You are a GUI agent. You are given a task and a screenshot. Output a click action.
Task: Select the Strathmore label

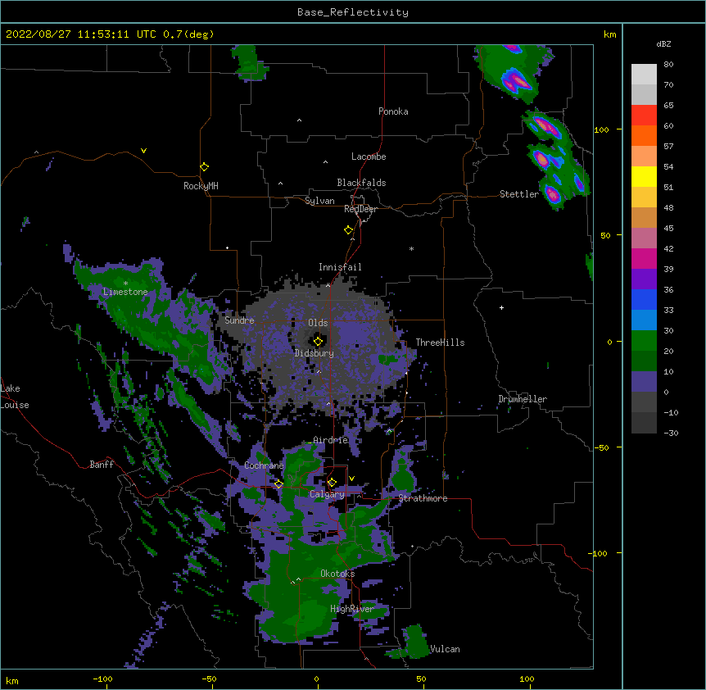click(x=423, y=498)
